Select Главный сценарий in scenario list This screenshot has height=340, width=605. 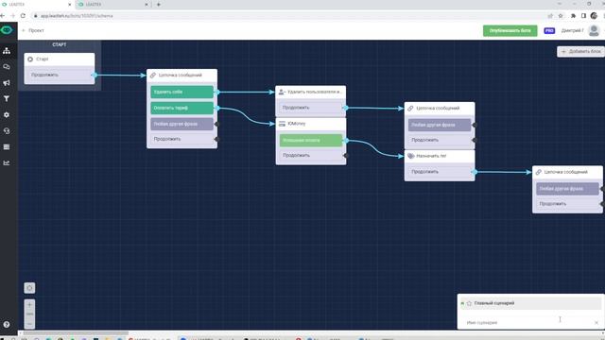[530, 303]
